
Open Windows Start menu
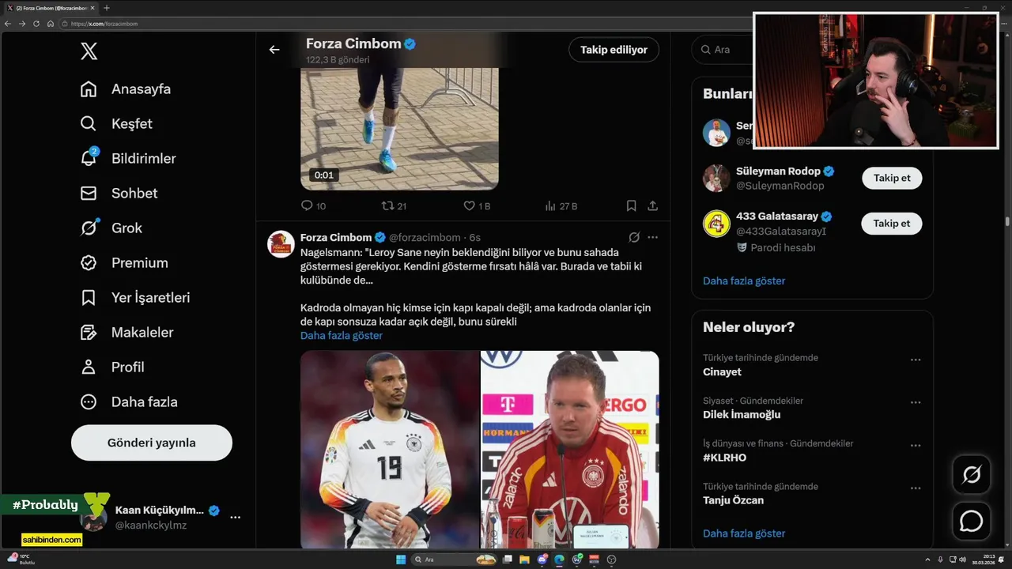(401, 560)
